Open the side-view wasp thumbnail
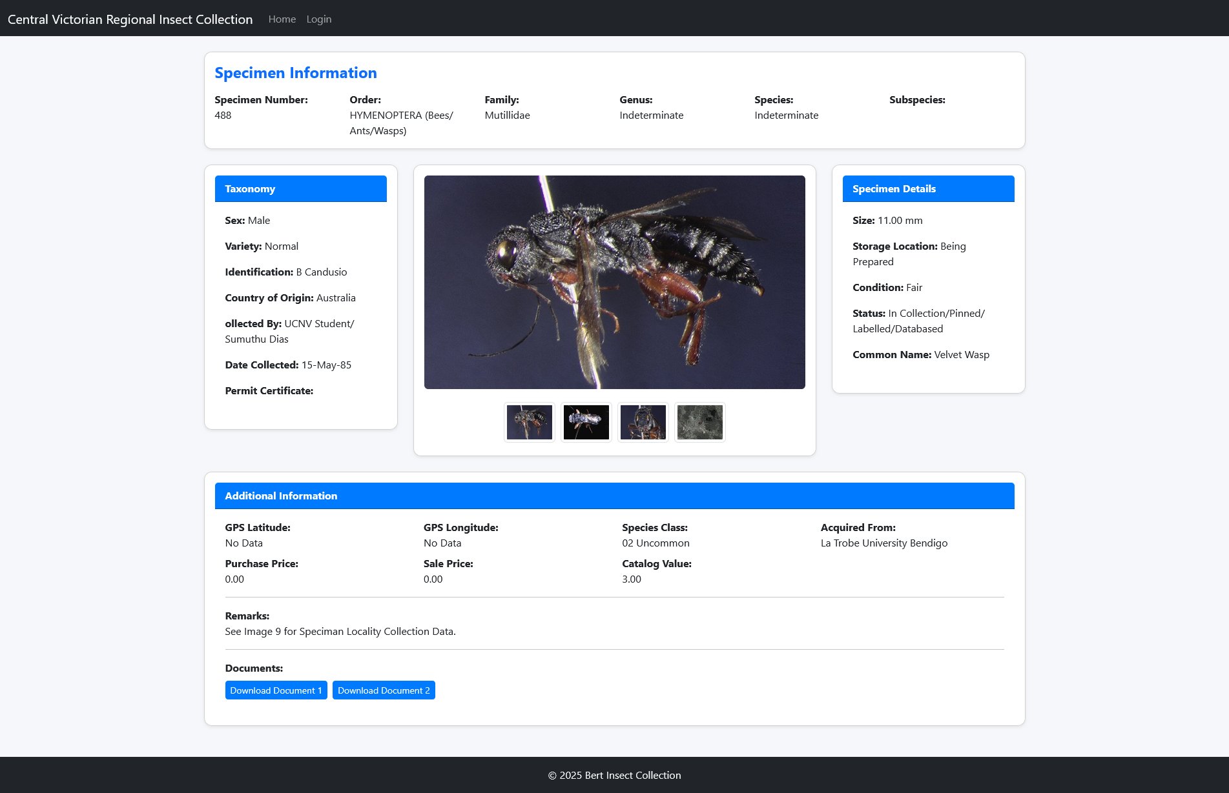Viewport: 1229px width, 793px height. (x=529, y=422)
